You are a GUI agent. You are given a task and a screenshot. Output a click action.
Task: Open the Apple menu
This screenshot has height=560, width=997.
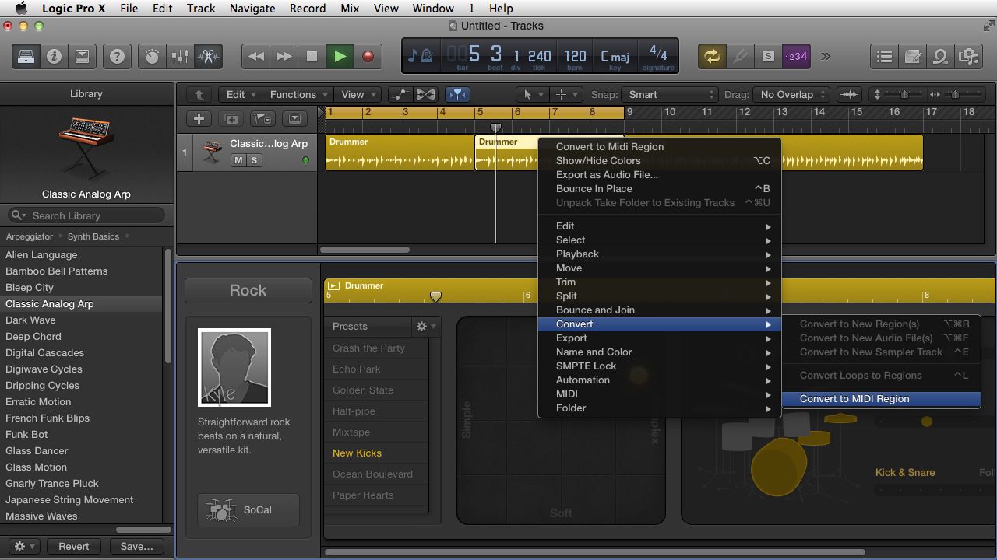coord(21,9)
